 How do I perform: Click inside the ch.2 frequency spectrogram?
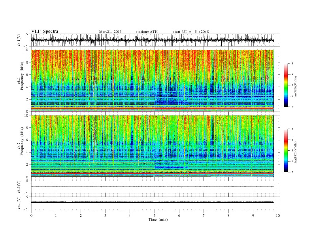[x=152, y=146]
